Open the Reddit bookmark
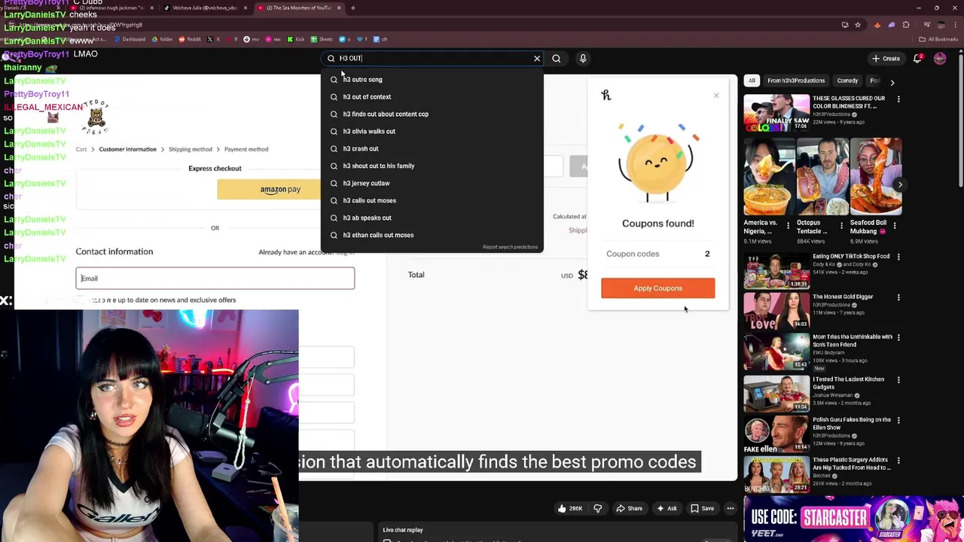 tap(191, 39)
